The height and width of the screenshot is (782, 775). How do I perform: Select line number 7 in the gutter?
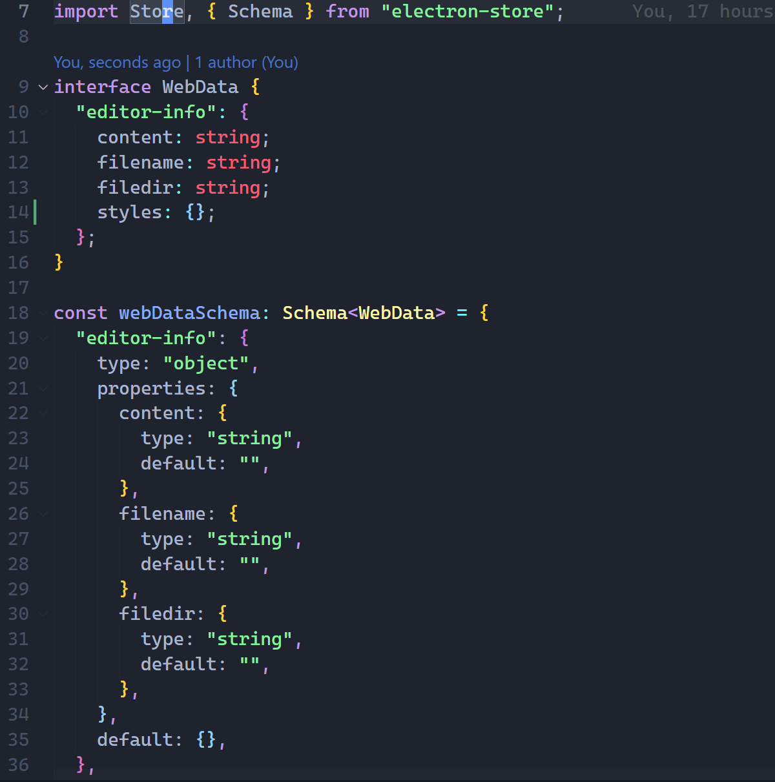tap(24, 12)
